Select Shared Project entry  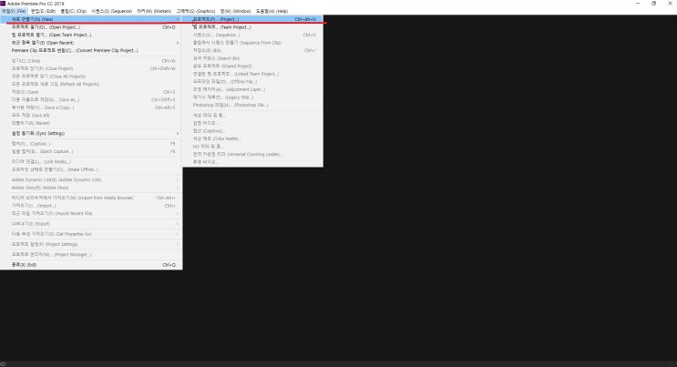point(252,66)
